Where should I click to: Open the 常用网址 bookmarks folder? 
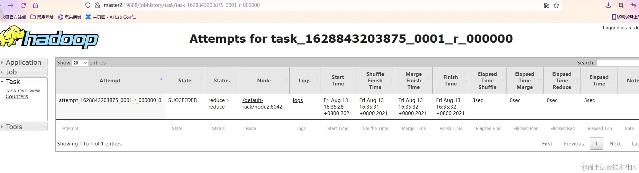(x=42, y=17)
